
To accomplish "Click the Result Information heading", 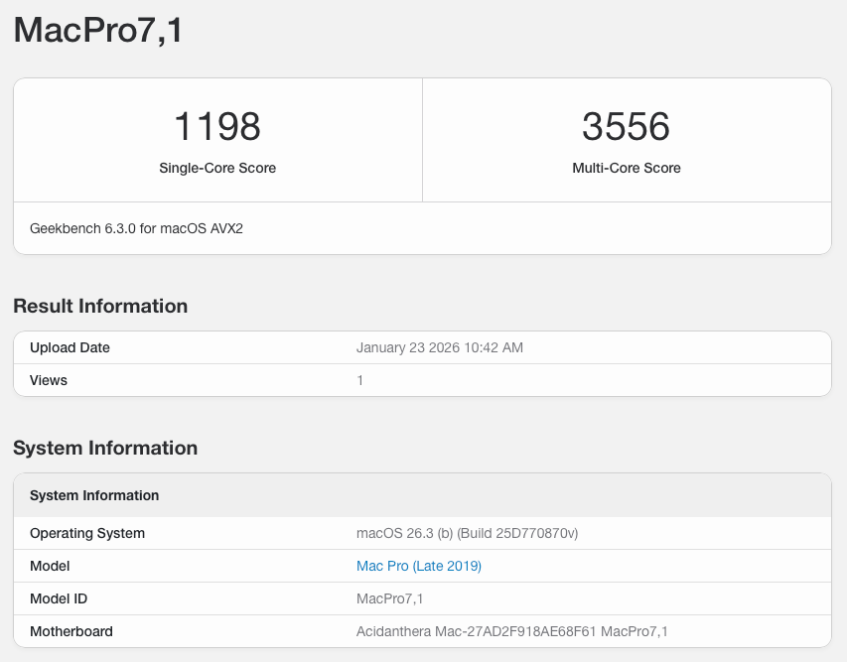I will pyautogui.click(x=100, y=306).
